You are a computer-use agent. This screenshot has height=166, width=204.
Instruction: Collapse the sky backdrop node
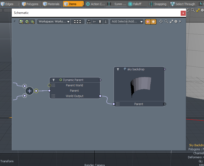coord(118,69)
